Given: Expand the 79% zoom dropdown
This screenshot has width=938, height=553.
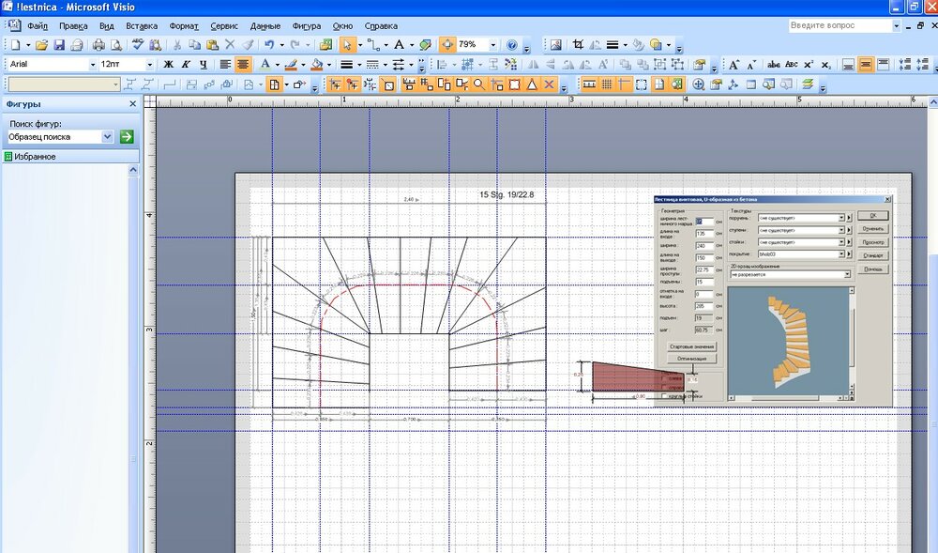Looking at the screenshot, I should (492, 44).
